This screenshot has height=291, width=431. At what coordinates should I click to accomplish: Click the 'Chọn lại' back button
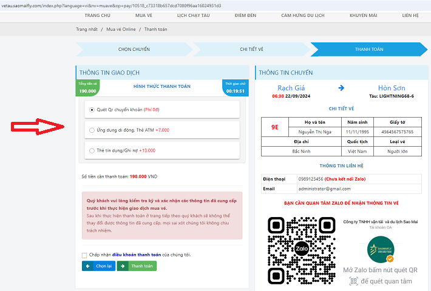tap(99, 266)
